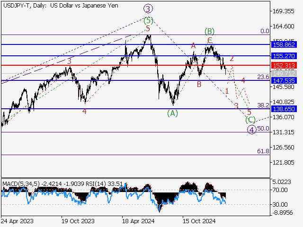303x227 pixels.
Task: Select the red forecast wave 2 label
Action: pos(232,59)
